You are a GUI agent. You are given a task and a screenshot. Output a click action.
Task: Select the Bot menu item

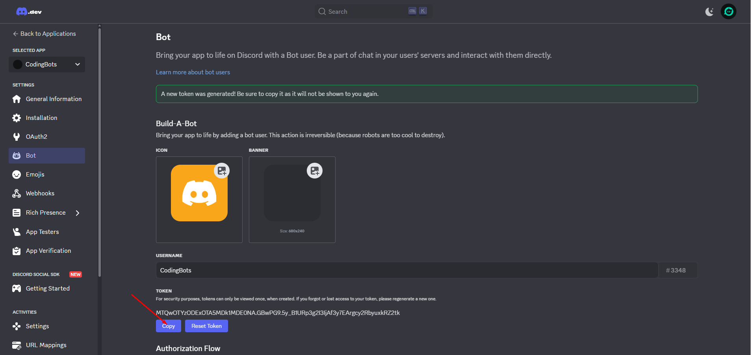pyautogui.click(x=47, y=156)
